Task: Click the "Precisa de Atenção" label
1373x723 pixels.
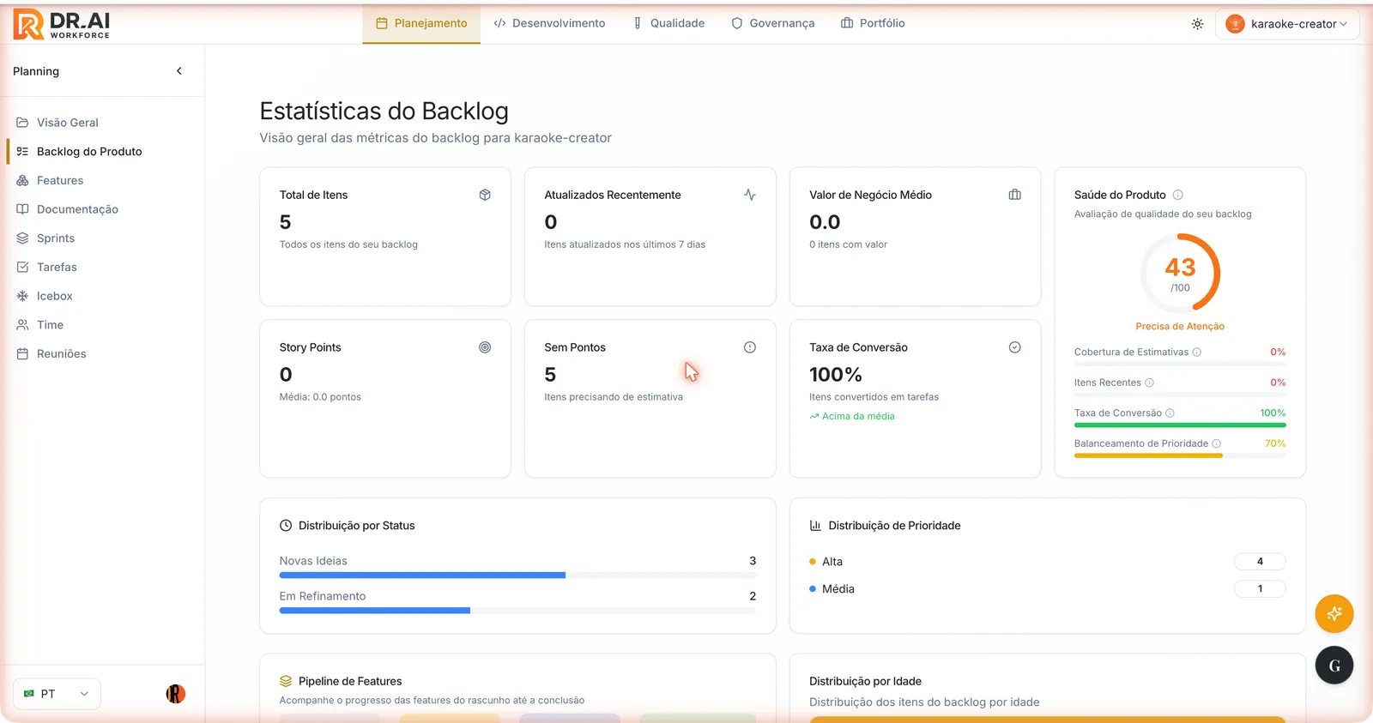Action: pyautogui.click(x=1180, y=326)
